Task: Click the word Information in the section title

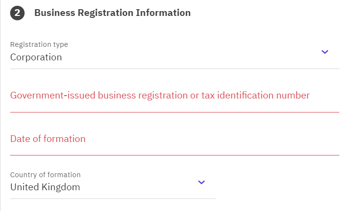Action: (165, 13)
